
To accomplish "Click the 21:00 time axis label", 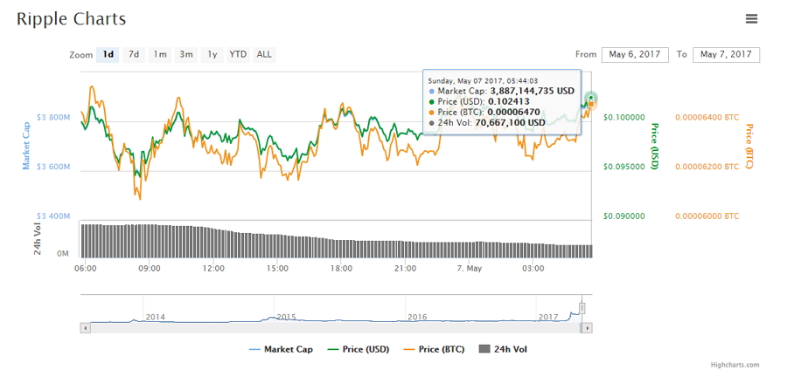I will [405, 269].
